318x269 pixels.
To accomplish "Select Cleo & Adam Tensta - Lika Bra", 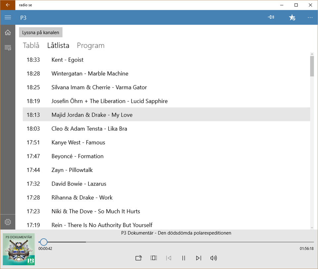I will pos(166,129).
